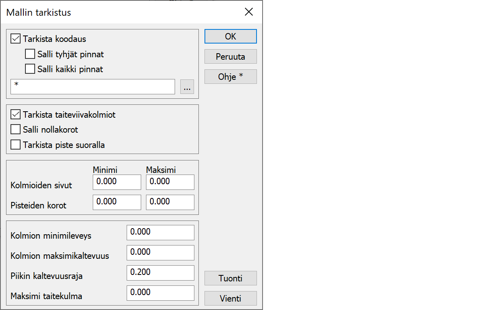
Task: Edit the Piikin kaltevuusraja value
Action: tap(160, 273)
